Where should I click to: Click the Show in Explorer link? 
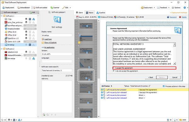(x=50, y=43)
